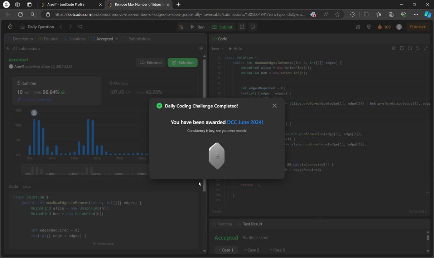
Task: Refresh the page
Action: click(20, 14)
